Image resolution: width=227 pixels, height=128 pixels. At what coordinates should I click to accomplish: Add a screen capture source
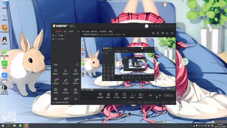(x=100, y=96)
